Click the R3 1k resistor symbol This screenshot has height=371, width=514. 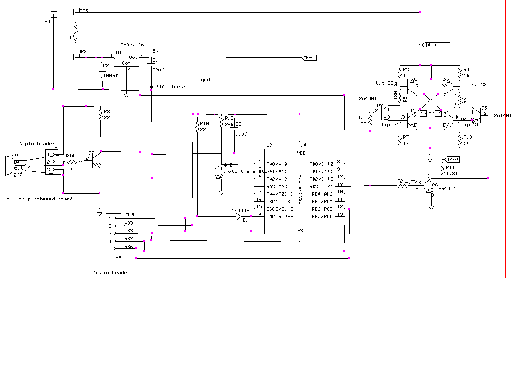pyautogui.click(x=400, y=73)
